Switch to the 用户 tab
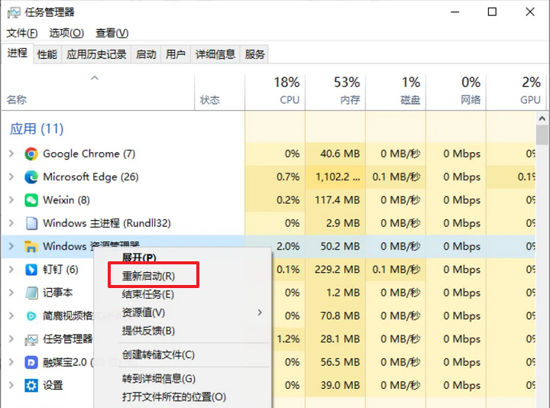The width and height of the screenshot is (550, 408). point(176,54)
